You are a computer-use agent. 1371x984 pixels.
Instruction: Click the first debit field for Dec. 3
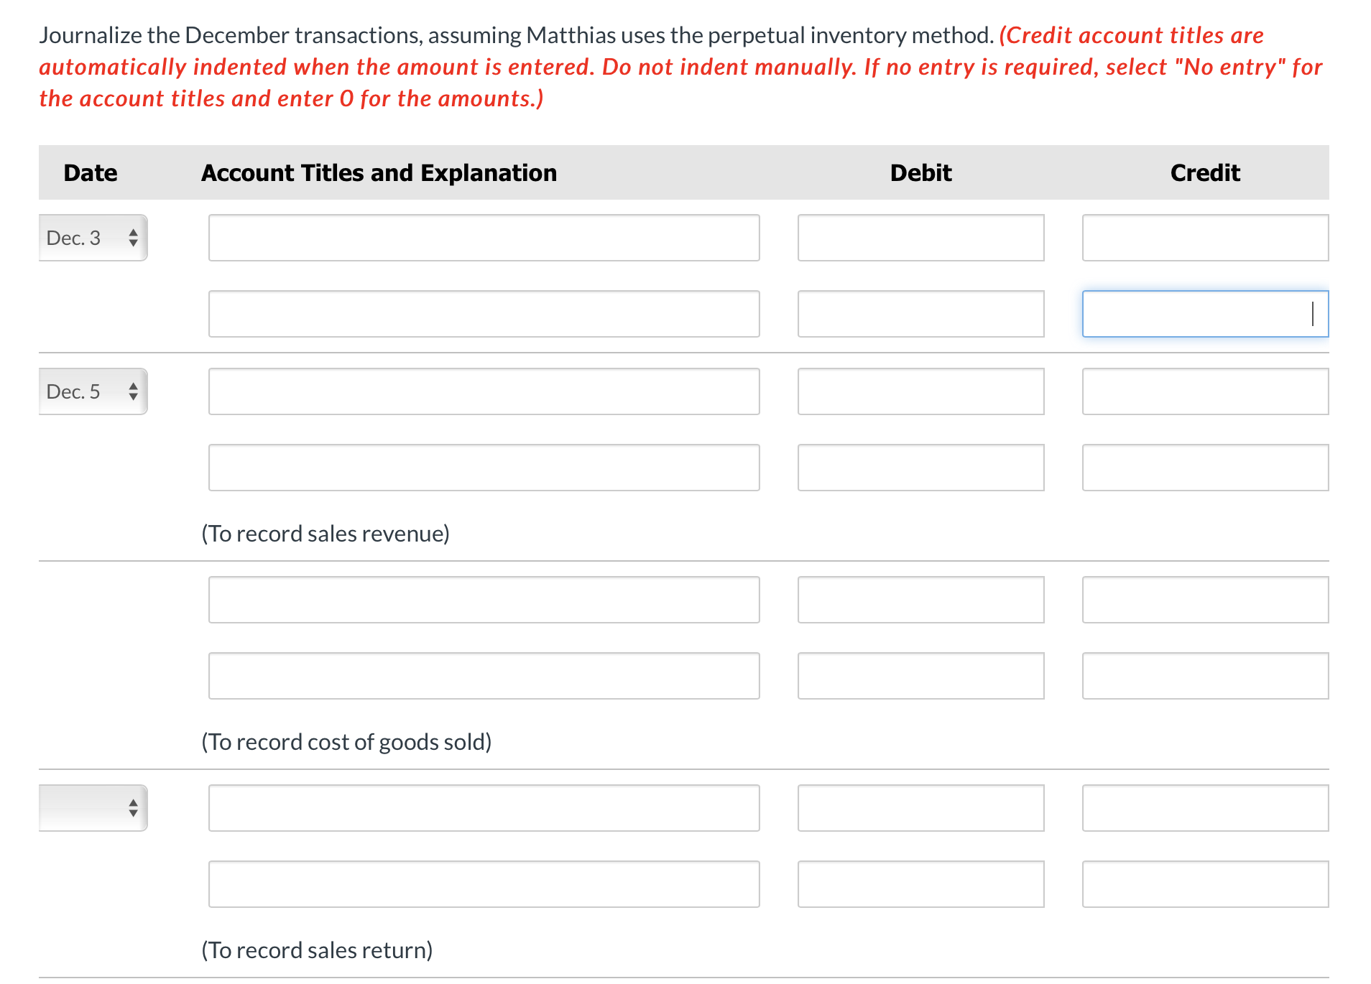pos(920,238)
